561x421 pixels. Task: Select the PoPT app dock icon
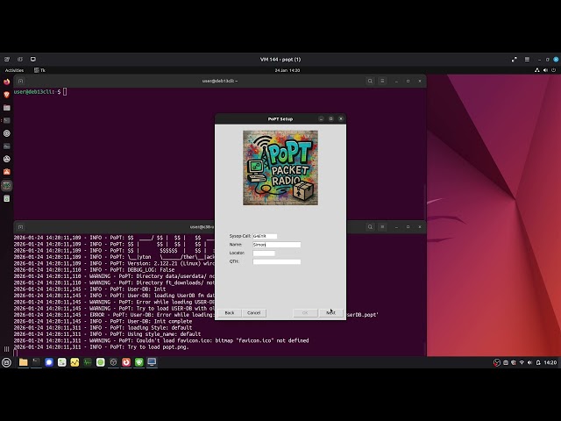tap(7, 185)
